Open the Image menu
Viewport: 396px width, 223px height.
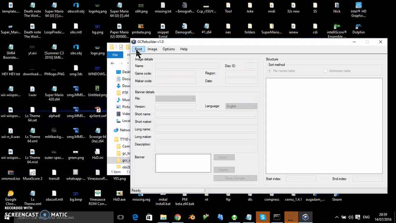tap(152, 49)
